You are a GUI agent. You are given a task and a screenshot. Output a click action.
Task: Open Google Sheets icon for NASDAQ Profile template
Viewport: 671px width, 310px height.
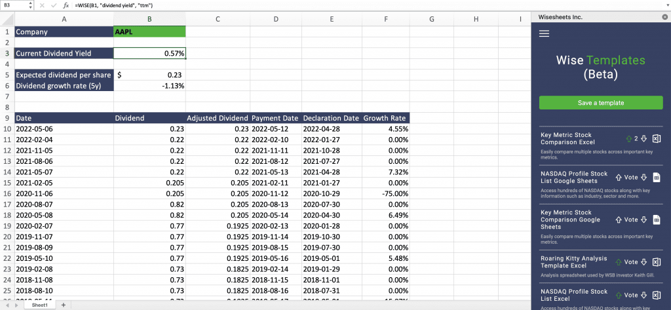click(657, 177)
